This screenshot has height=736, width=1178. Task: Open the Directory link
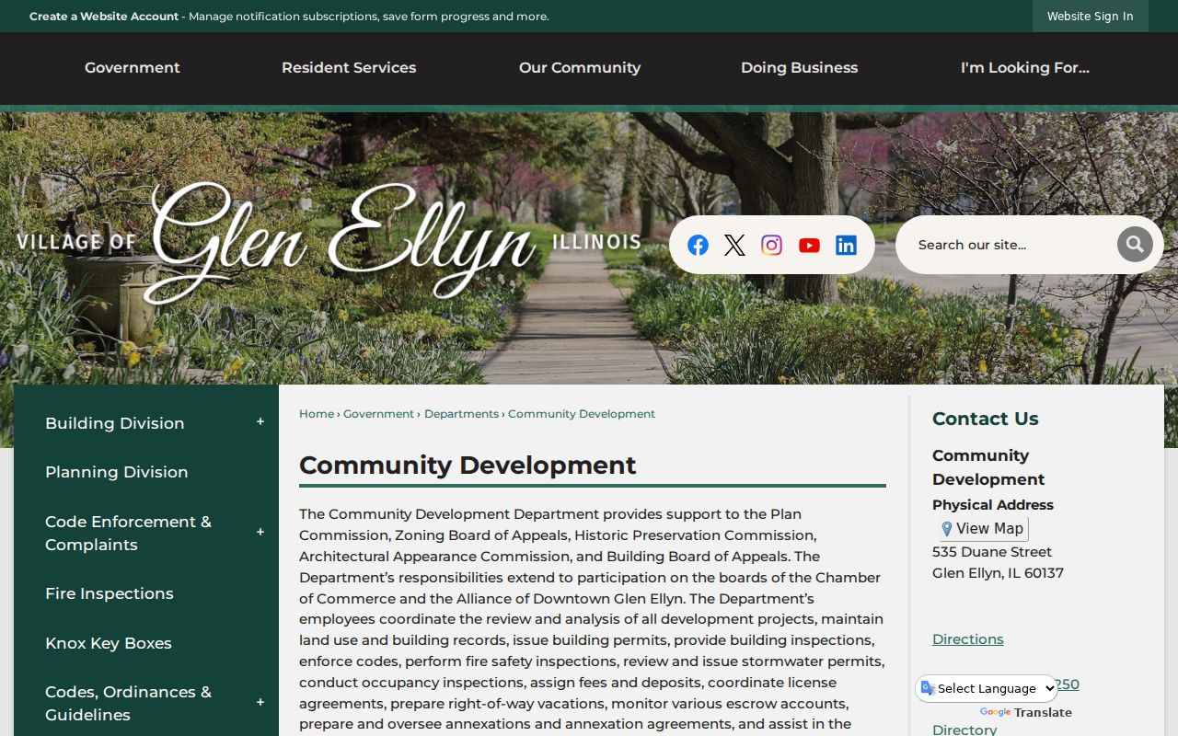click(x=964, y=730)
